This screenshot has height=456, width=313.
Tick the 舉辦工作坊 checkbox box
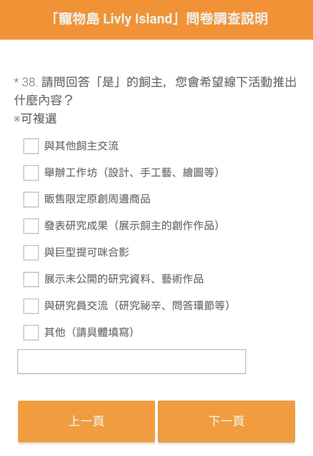(x=31, y=173)
